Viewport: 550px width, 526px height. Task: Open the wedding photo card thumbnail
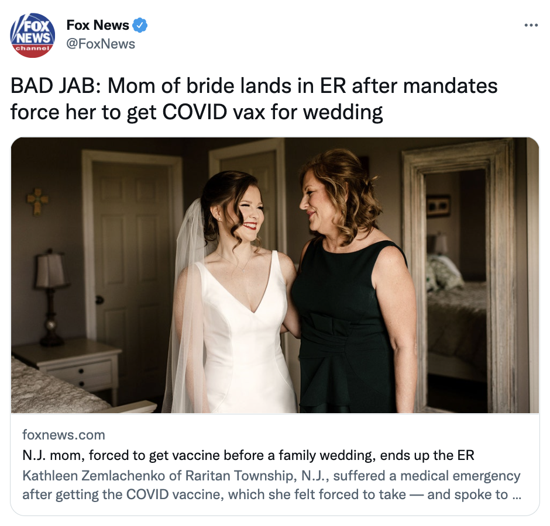click(x=275, y=275)
